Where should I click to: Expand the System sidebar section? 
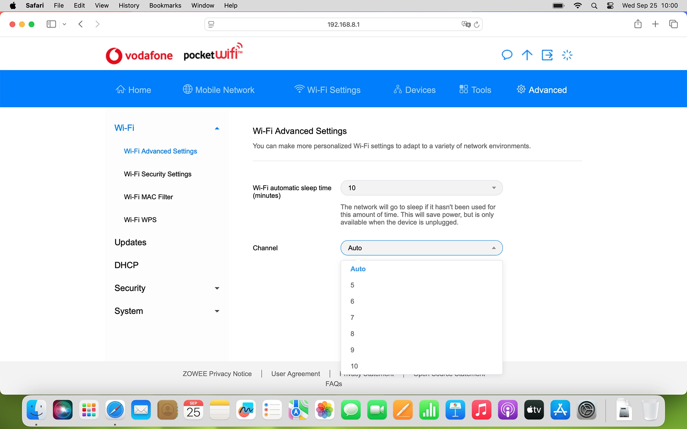(x=217, y=311)
